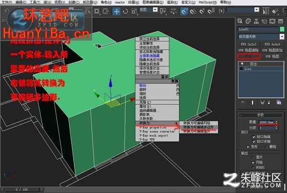Click the 旋转 settings box in menu
Image resolution: width=287 pixels, height=193 pixels.
178,90
